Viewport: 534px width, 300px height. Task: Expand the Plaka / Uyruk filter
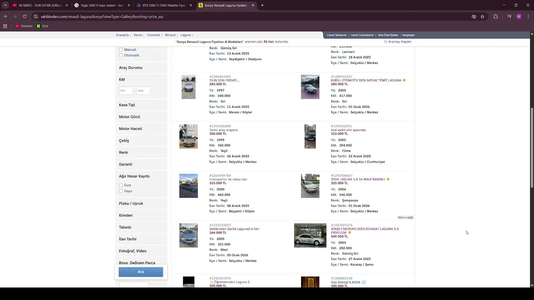tap(141, 203)
